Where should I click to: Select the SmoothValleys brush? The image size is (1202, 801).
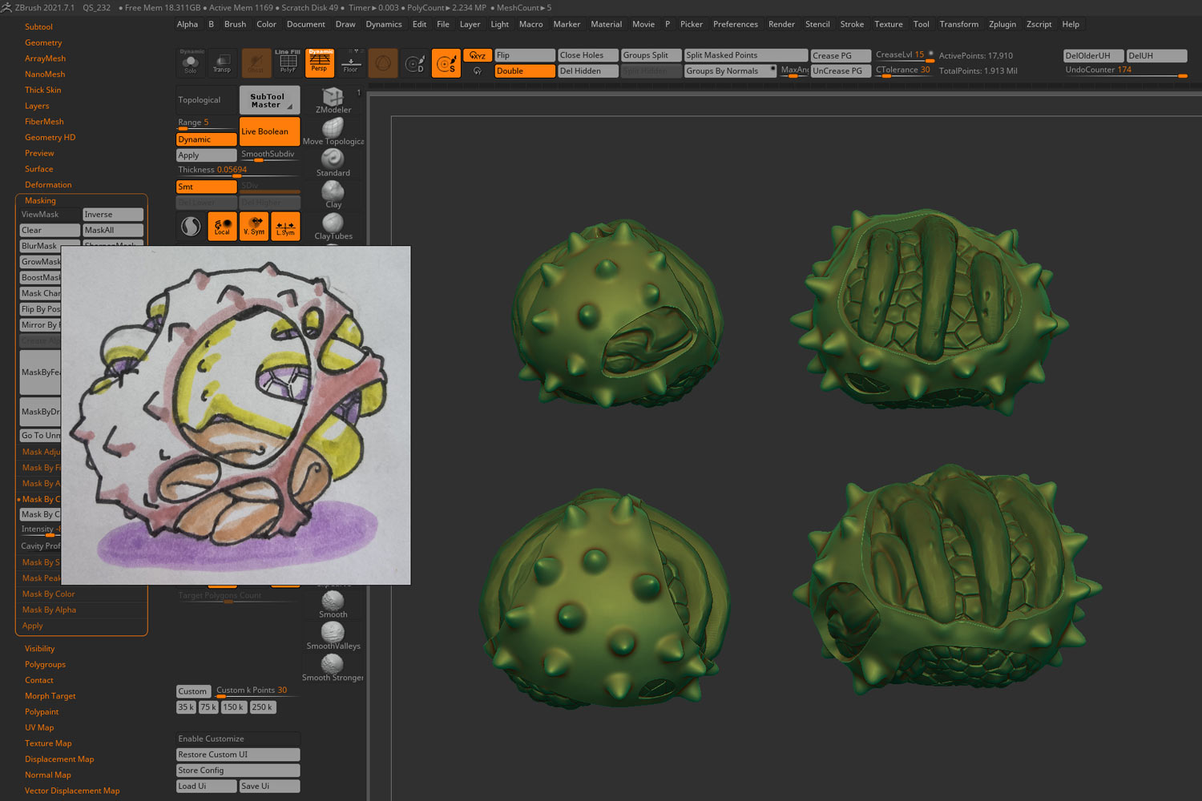pyautogui.click(x=333, y=636)
